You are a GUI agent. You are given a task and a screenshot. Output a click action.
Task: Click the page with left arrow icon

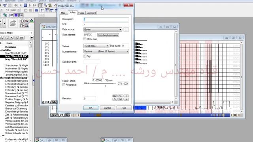click(22, 21)
